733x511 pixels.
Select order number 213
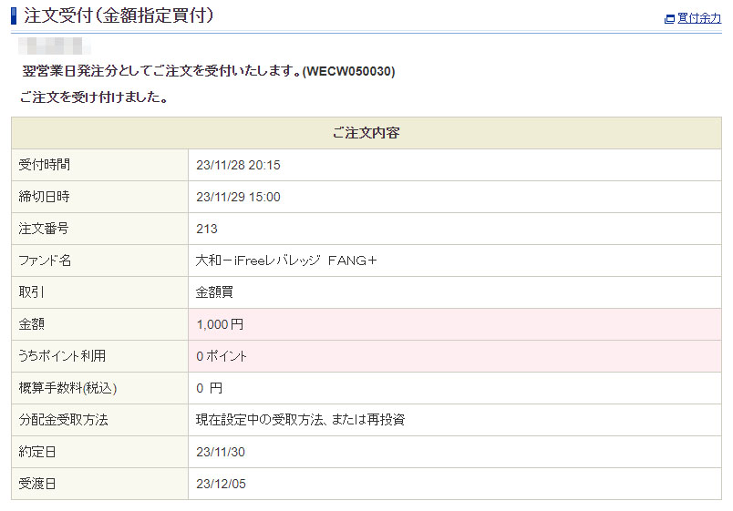(x=207, y=229)
